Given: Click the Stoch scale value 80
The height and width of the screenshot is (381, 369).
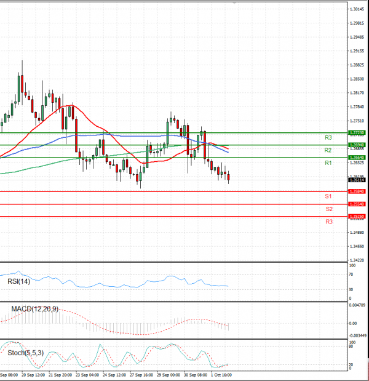Looking at the screenshot, I should [x=351, y=346].
